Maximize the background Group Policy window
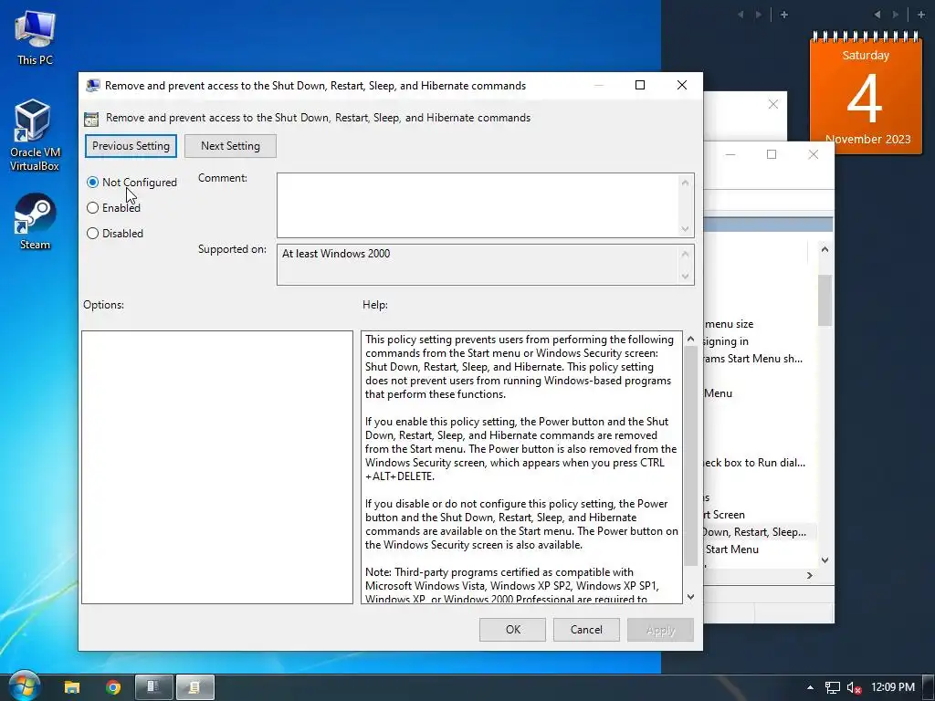Screen dimensions: 935x701 click(772, 154)
